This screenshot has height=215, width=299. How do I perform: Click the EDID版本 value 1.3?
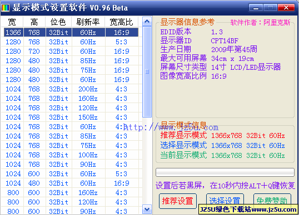[x=217, y=32]
